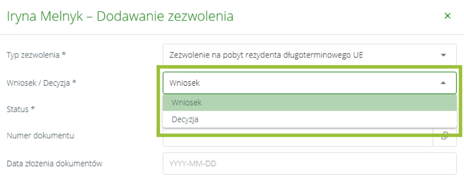Choose the Decyzja list option

pos(309,120)
